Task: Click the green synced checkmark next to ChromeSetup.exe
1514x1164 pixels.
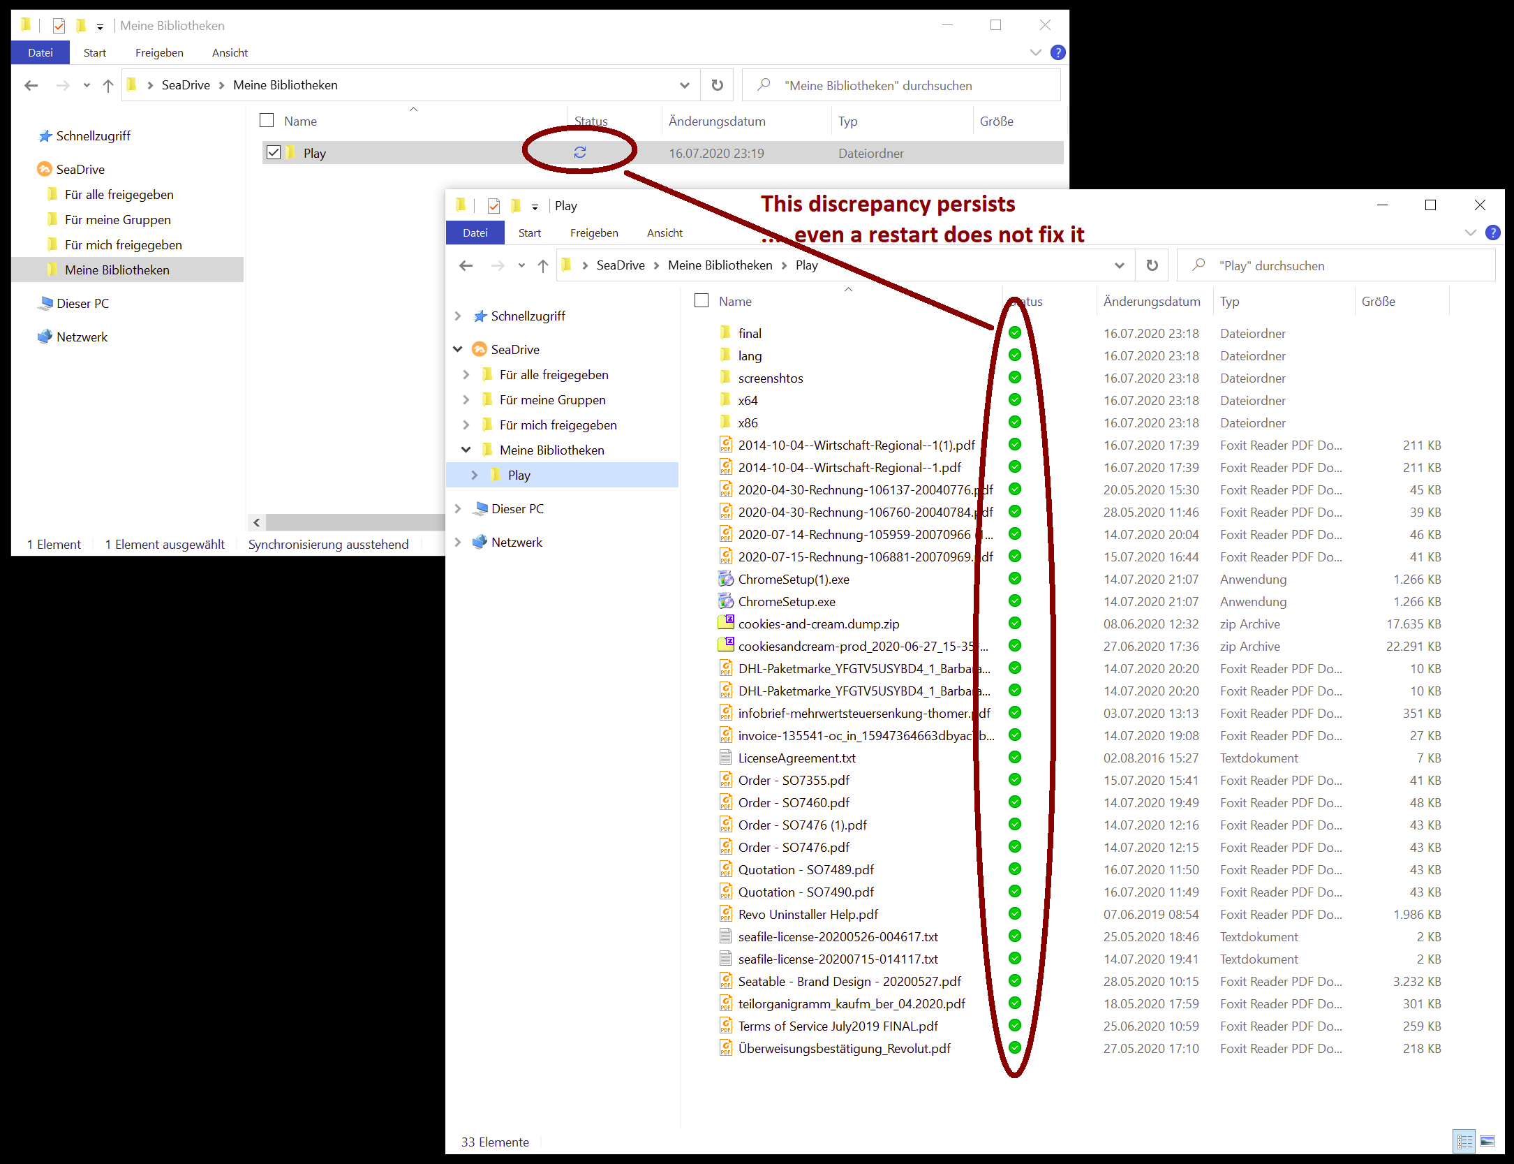Action: click(x=1015, y=601)
